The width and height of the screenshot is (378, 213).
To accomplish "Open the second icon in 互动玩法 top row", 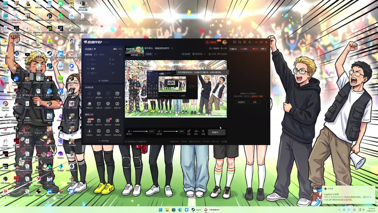I will [x=99, y=94].
